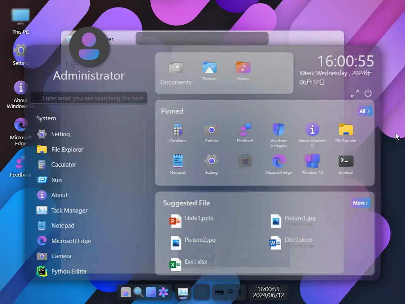The width and height of the screenshot is (405, 304).
Task: Open Setting in the Pinned section
Action: [x=211, y=164]
